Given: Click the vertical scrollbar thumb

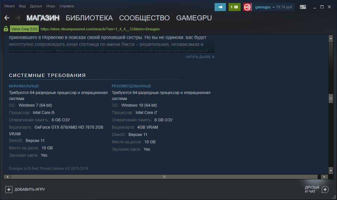Looking at the screenshot, I should 331,99.
